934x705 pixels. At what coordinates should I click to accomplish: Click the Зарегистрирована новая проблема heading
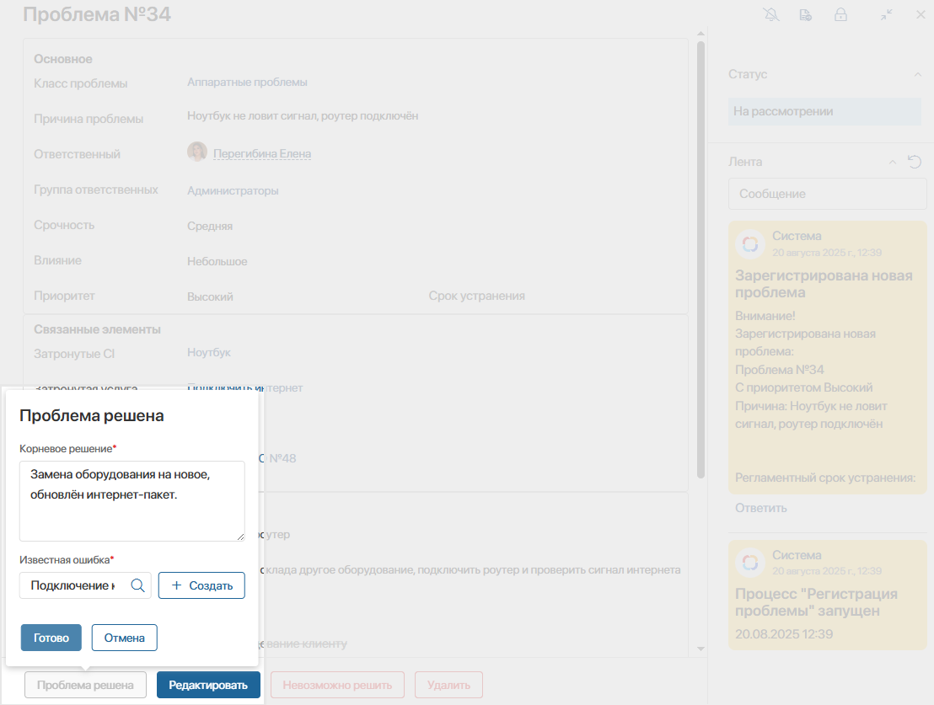click(824, 284)
